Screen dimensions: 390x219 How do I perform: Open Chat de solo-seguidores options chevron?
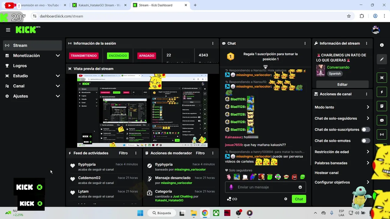click(368, 118)
